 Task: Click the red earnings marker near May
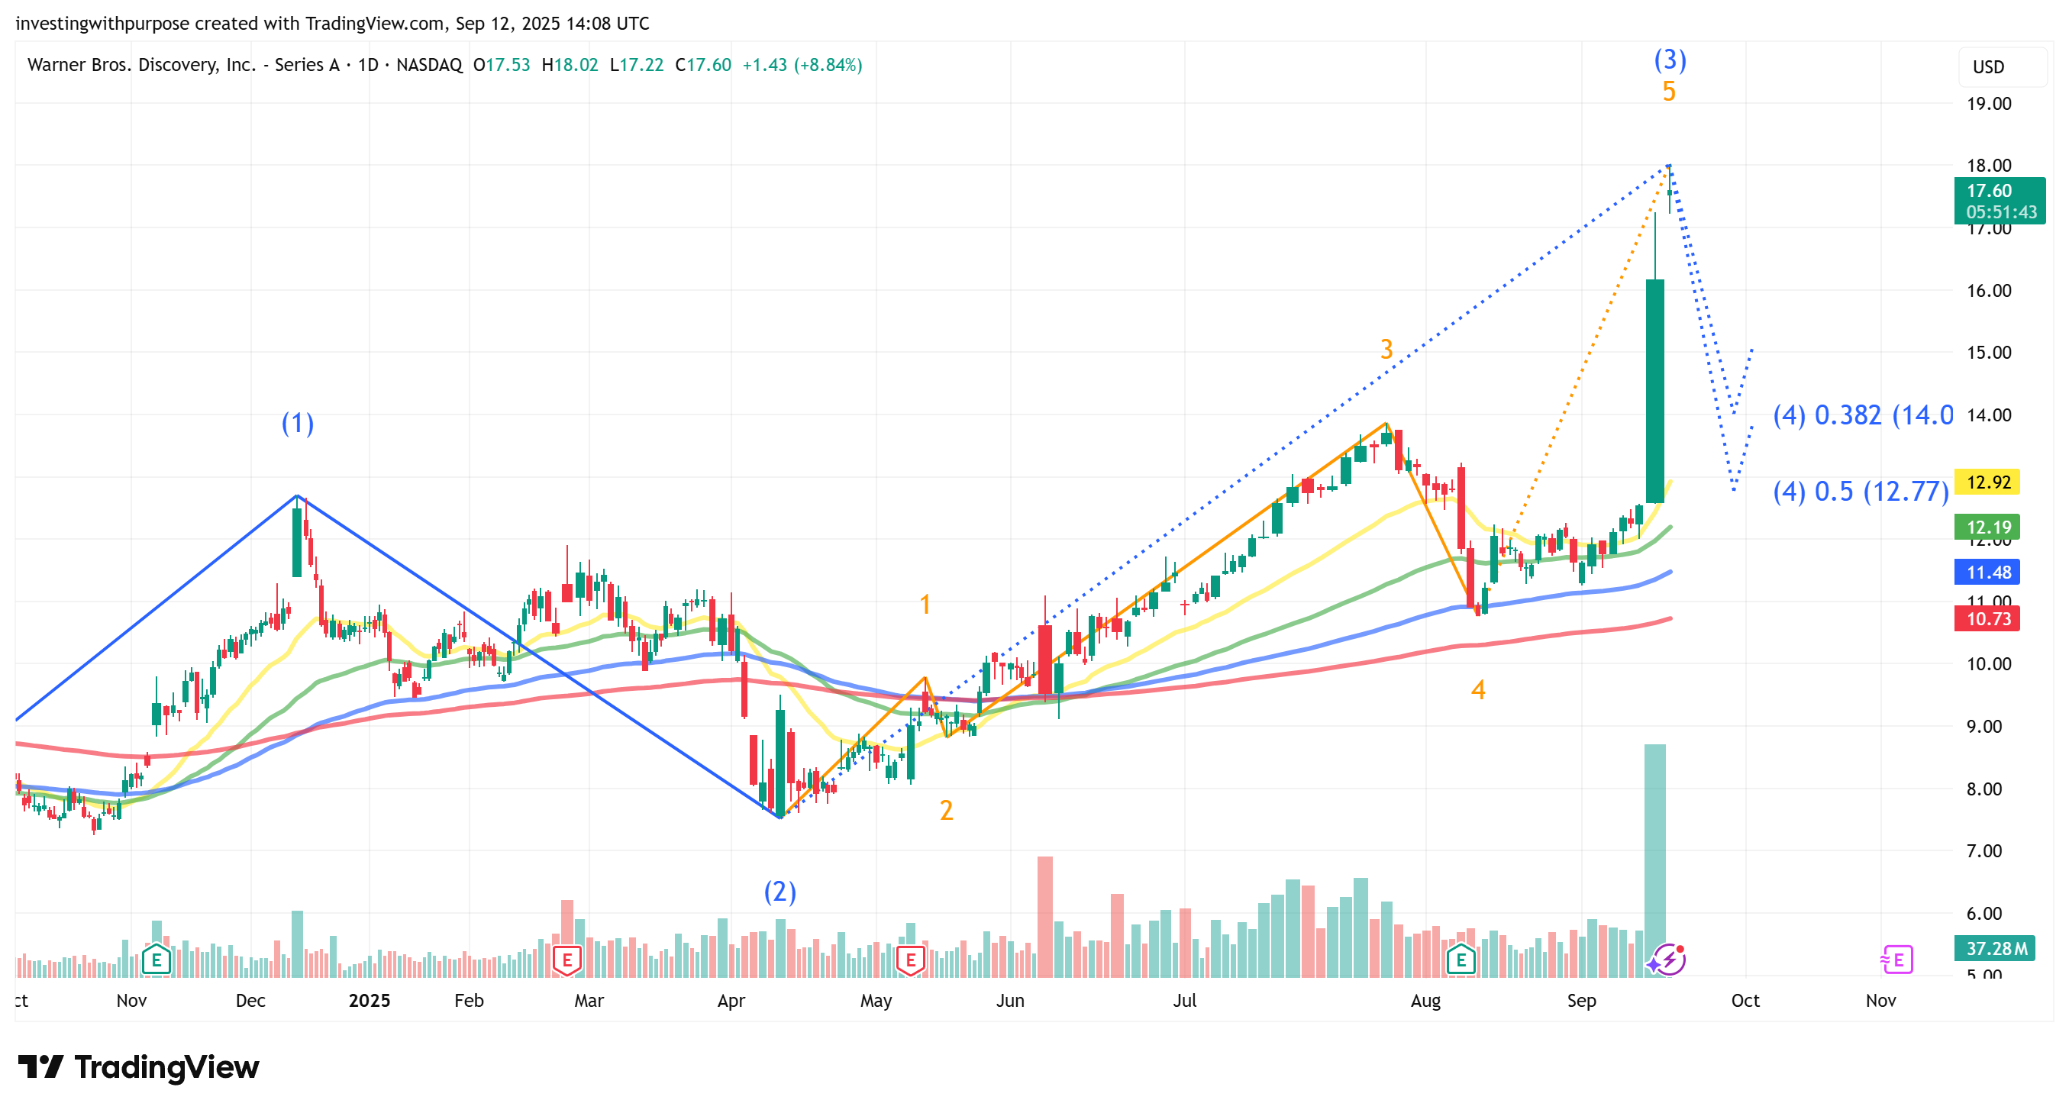[x=910, y=959]
